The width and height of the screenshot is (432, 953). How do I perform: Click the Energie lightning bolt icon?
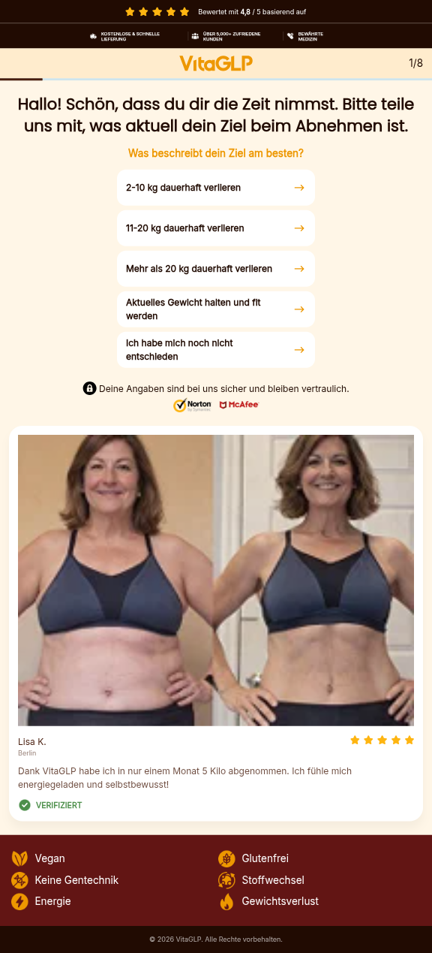pyautogui.click(x=19, y=901)
